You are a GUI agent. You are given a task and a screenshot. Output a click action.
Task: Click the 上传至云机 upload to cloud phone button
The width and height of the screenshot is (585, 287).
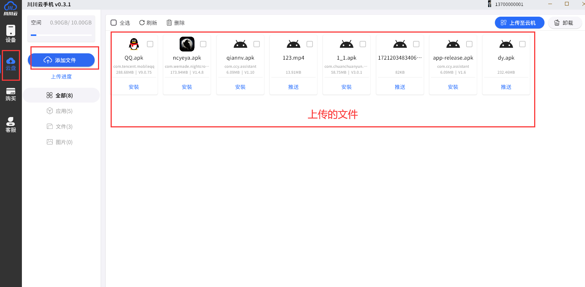519,23
